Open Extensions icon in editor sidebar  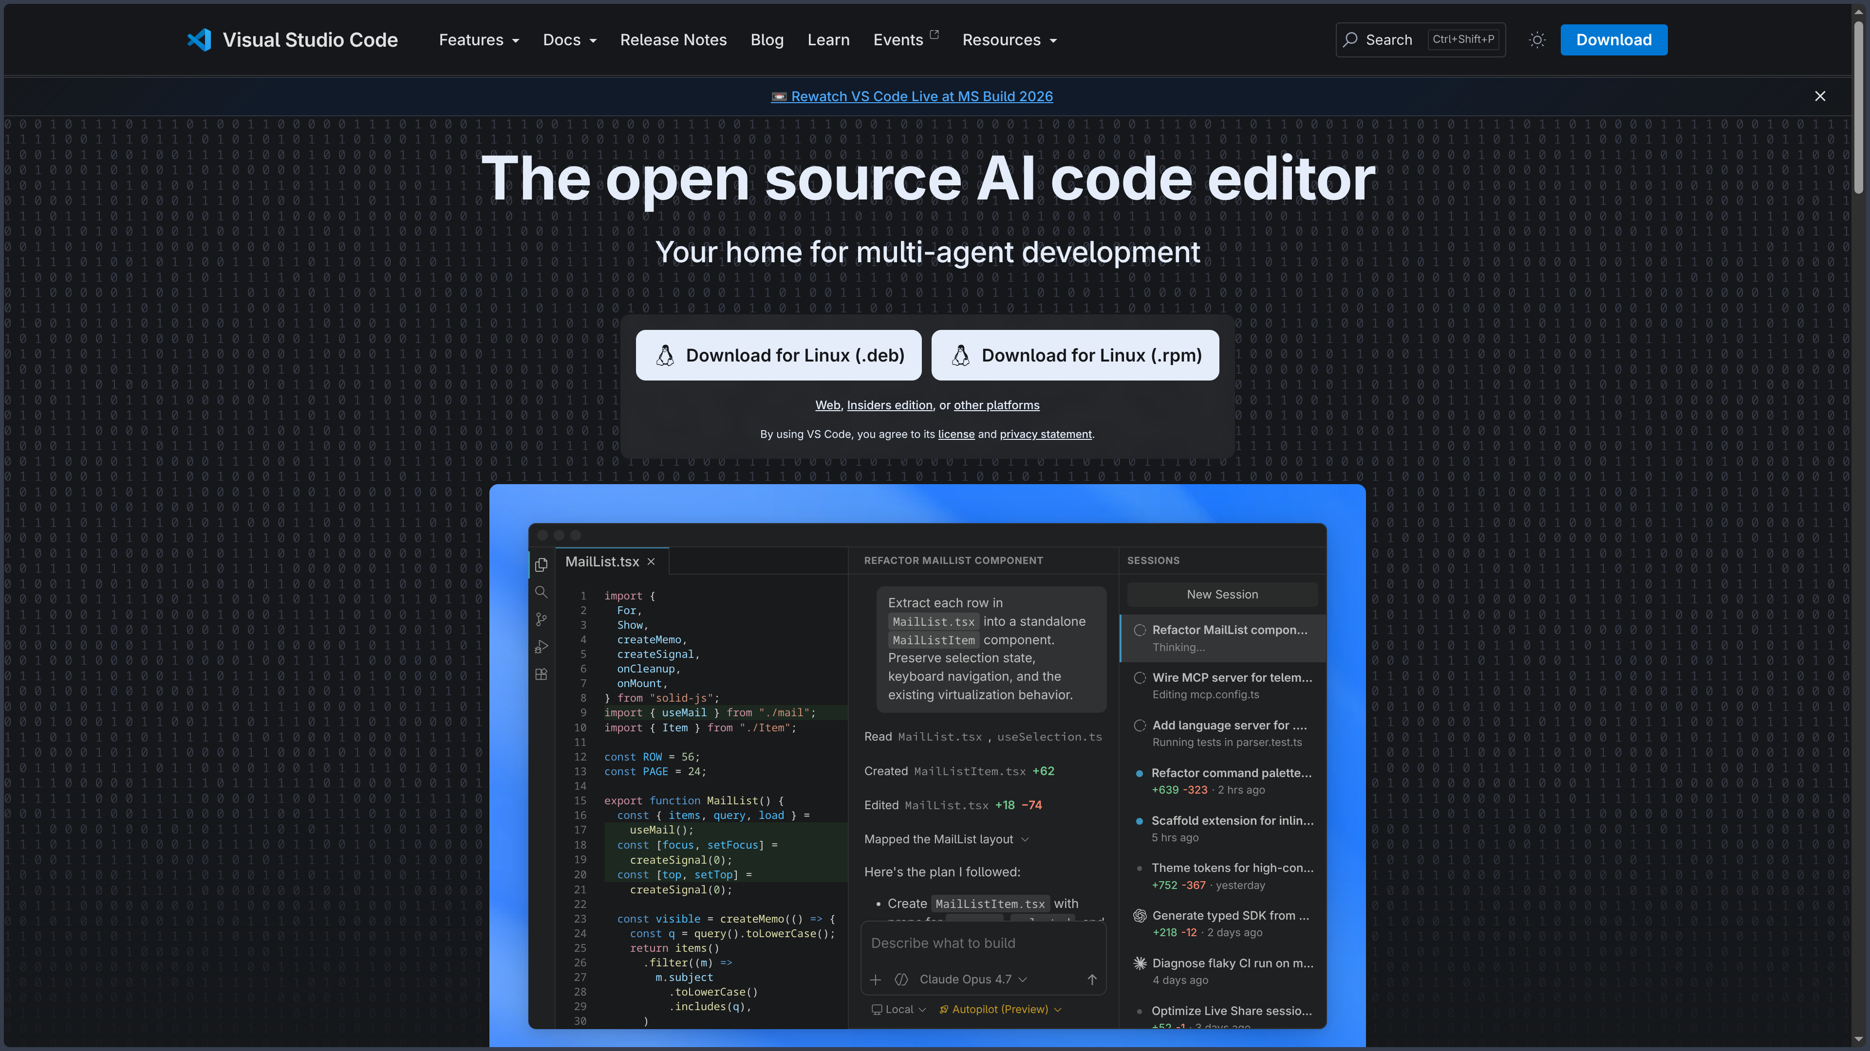[x=541, y=674]
